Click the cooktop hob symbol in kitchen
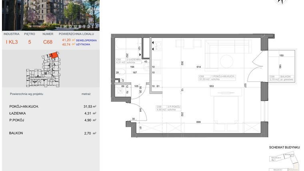The height and width of the screenshot is (171, 304). pos(157,46)
